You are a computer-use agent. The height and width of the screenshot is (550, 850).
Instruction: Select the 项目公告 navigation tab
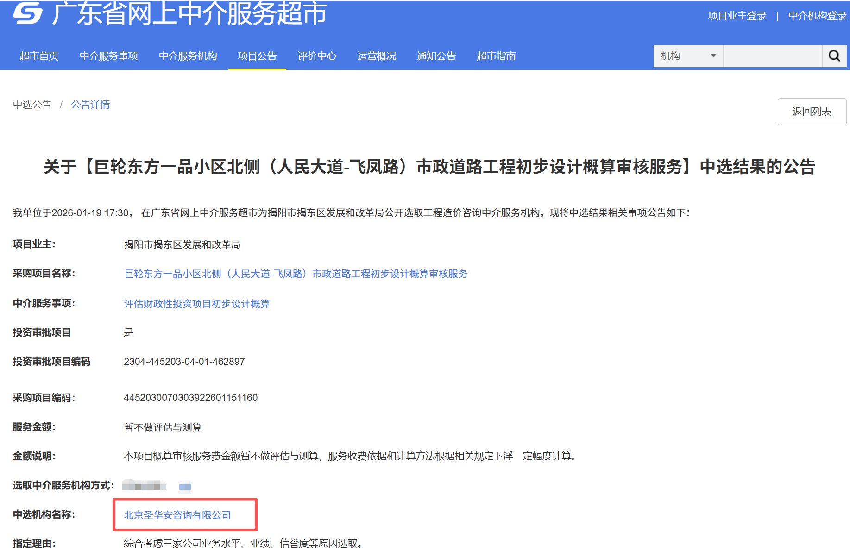tap(257, 56)
